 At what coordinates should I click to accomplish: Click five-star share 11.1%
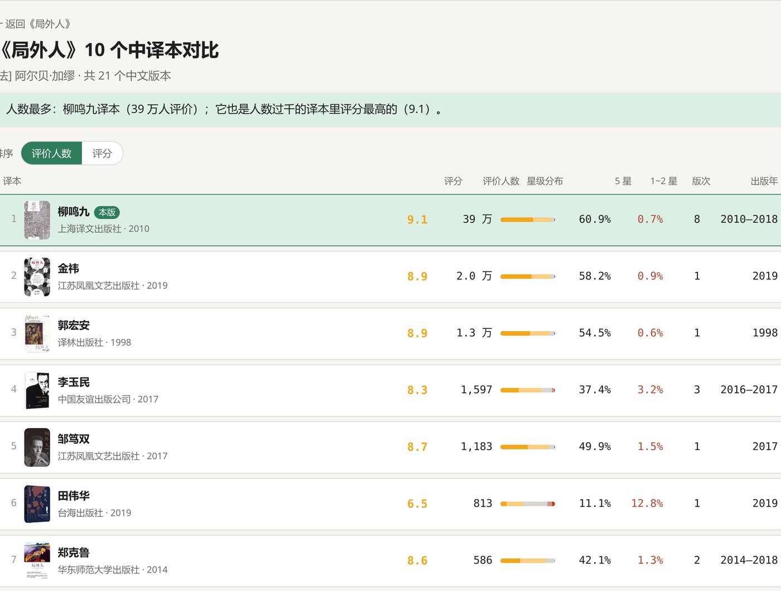(x=595, y=503)
